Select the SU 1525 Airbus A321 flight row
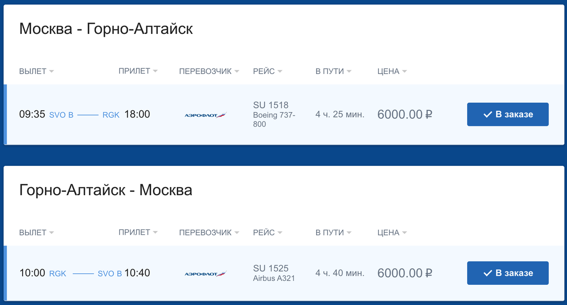 [274, 273]
